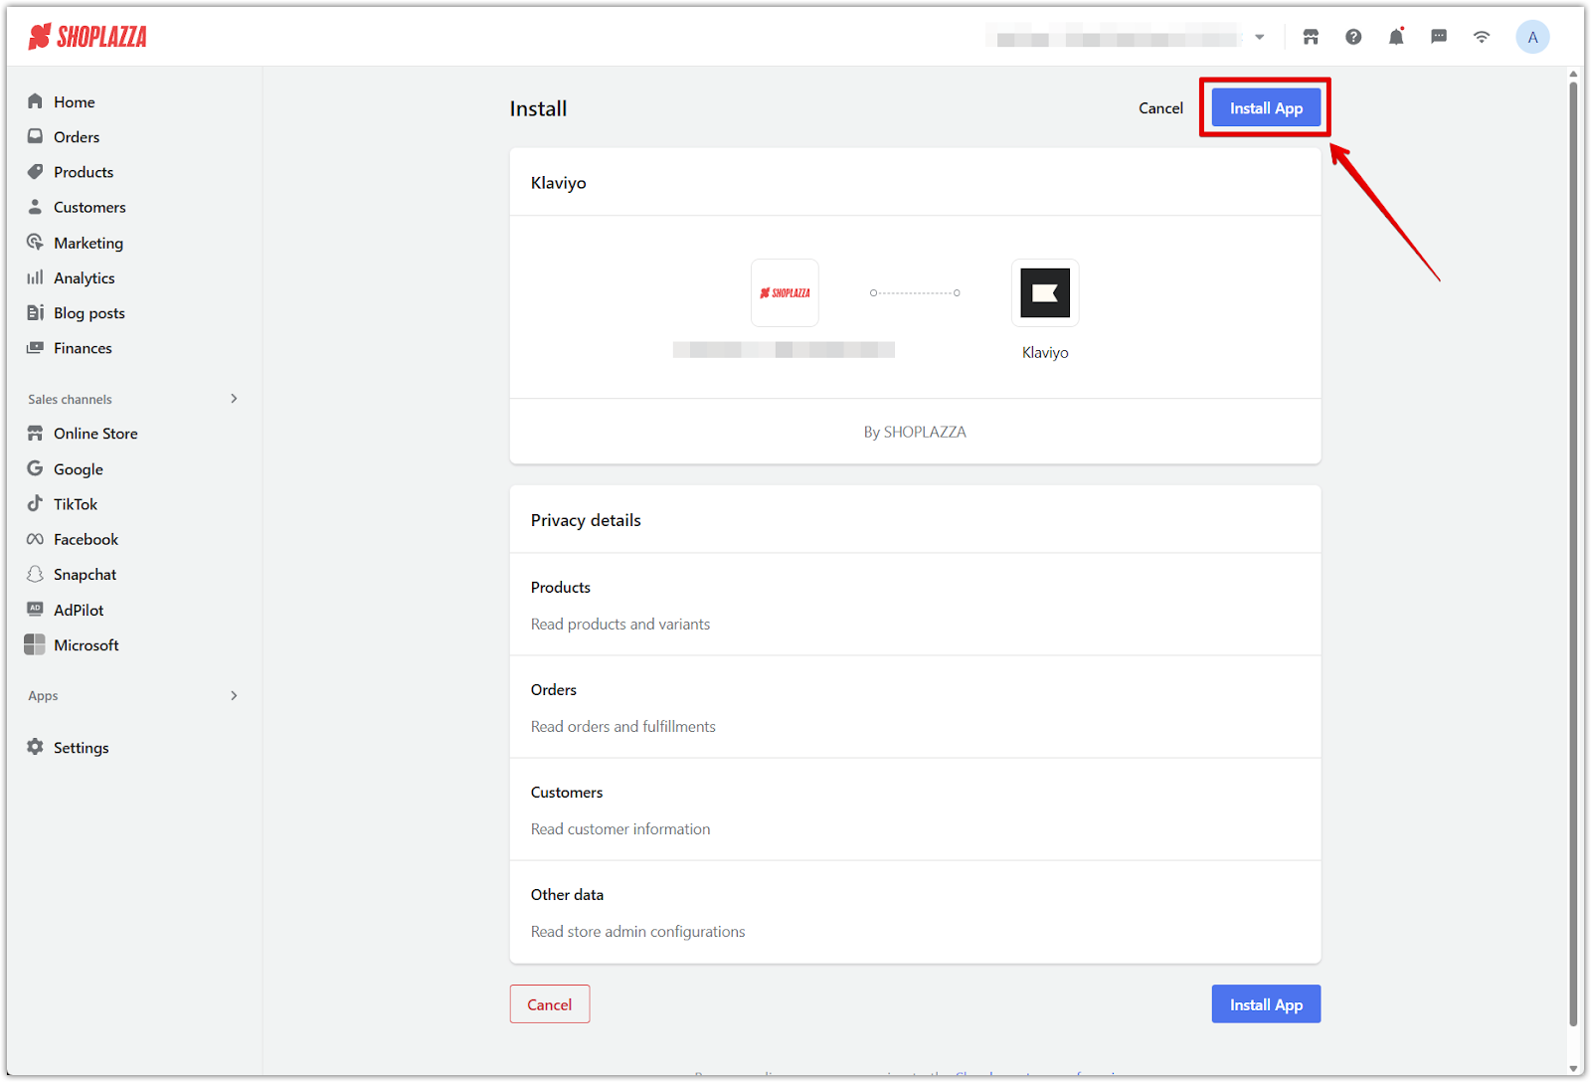1591x1082 pixels.
Task: Open account avatar A
Action: pyautogui.click(x=1532, y=37)
